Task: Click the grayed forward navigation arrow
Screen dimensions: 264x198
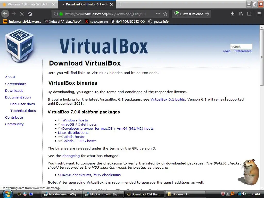Action: [14, 14]
